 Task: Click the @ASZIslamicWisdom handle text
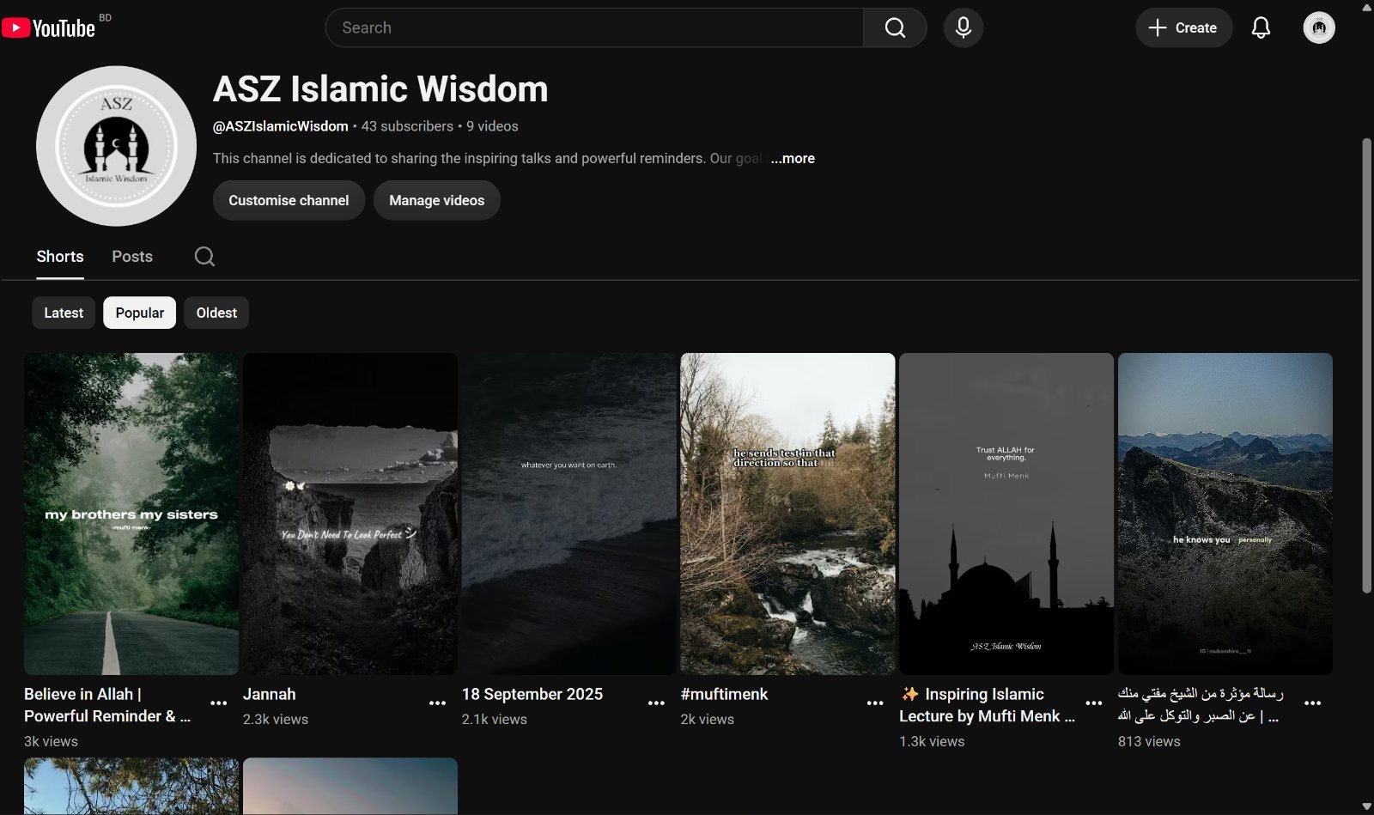click(x=281, y=126)
